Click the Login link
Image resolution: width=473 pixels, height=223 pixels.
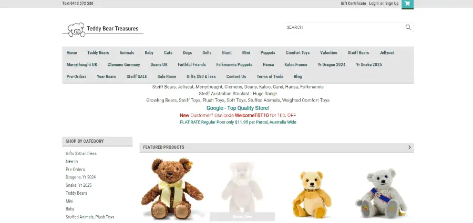click(374, 3)
